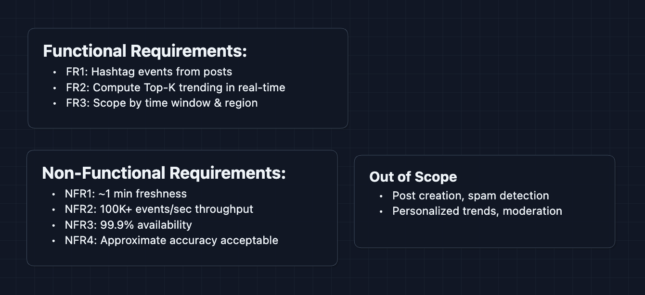Select the Post creation, spam detection line
This screenshot has width=645, height=295.
470,196
